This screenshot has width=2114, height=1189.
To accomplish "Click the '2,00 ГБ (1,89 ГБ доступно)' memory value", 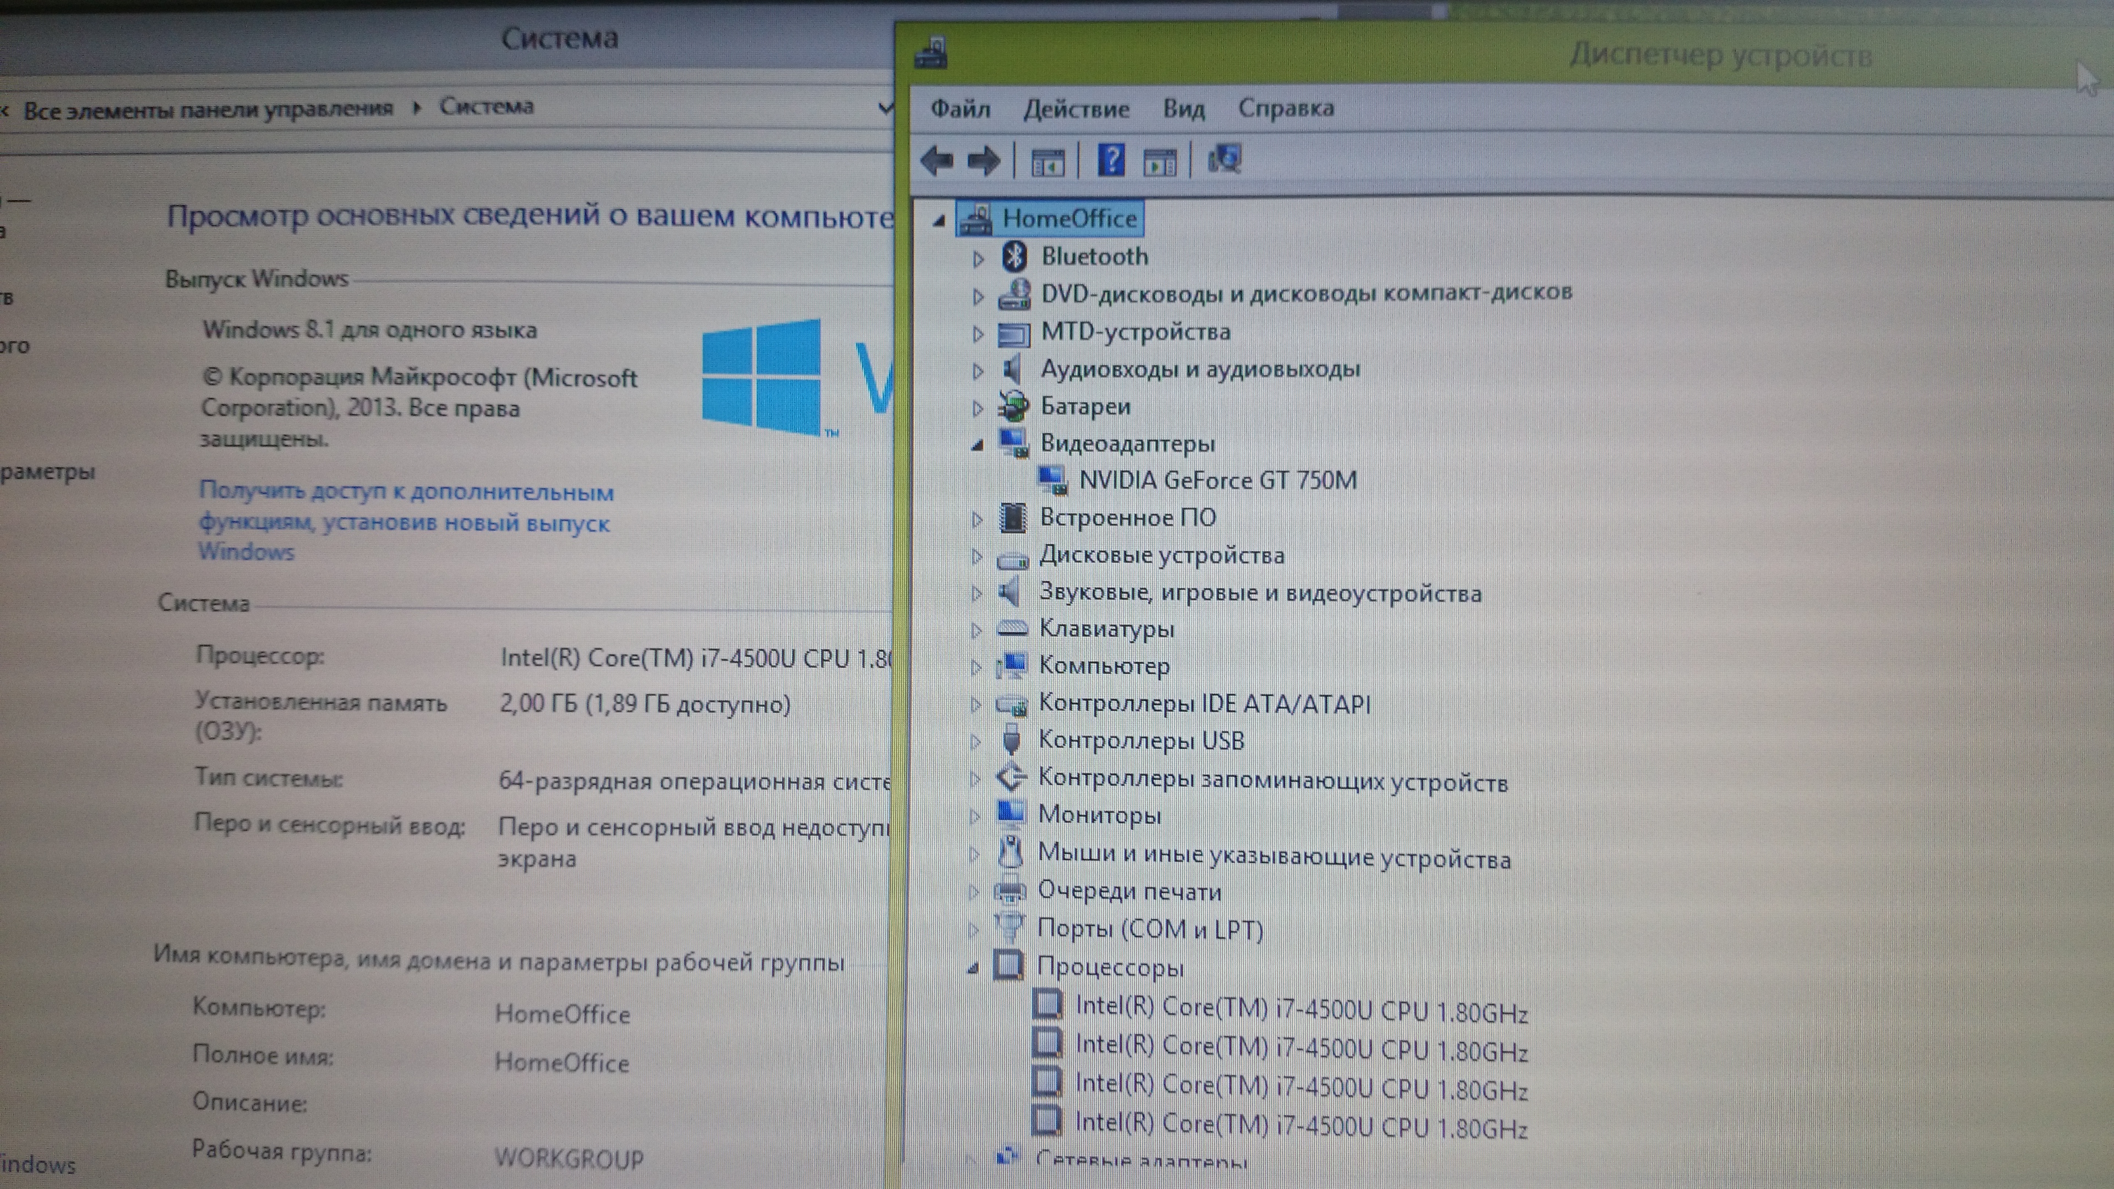I will click(645, 704).
